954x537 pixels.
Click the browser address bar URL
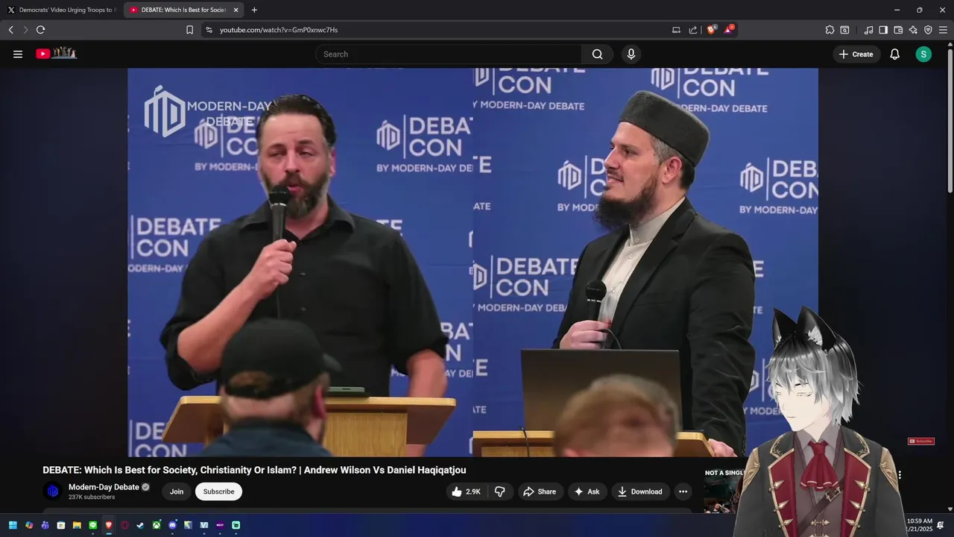tap(279, 30)
